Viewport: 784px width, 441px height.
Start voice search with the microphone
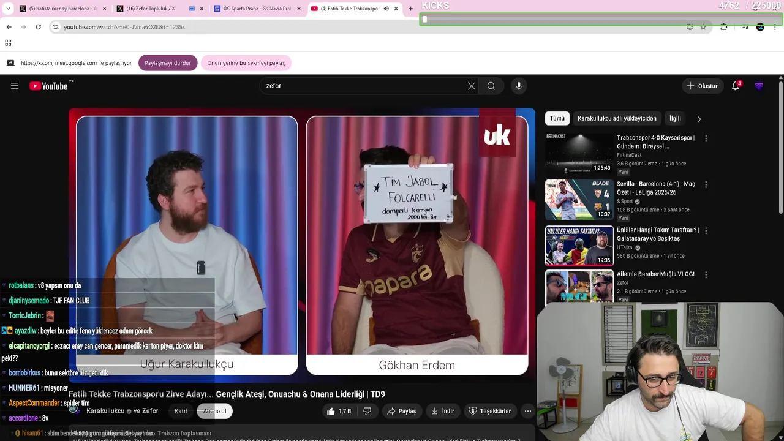(x=519, y=86)
